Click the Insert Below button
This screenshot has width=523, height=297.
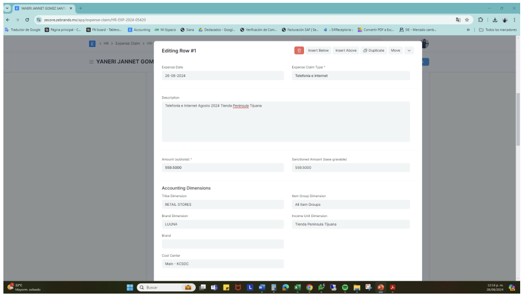(x=318, y=50)
